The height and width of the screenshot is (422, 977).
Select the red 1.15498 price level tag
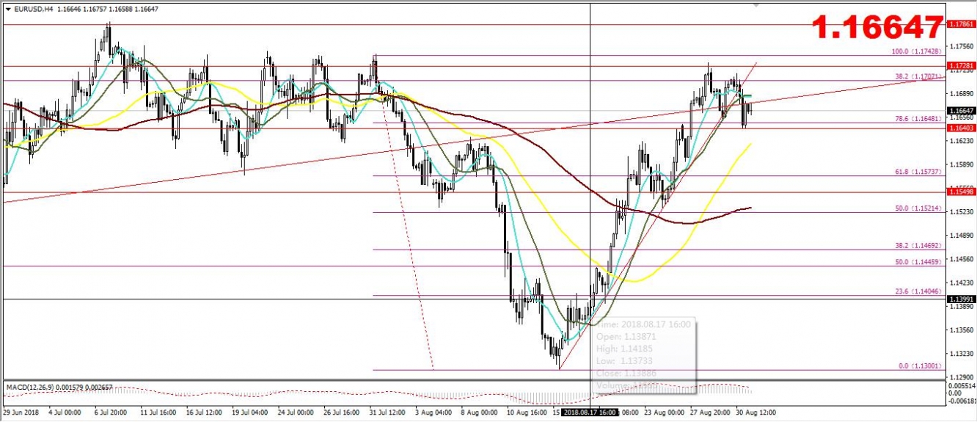click(x=960, y=192)
